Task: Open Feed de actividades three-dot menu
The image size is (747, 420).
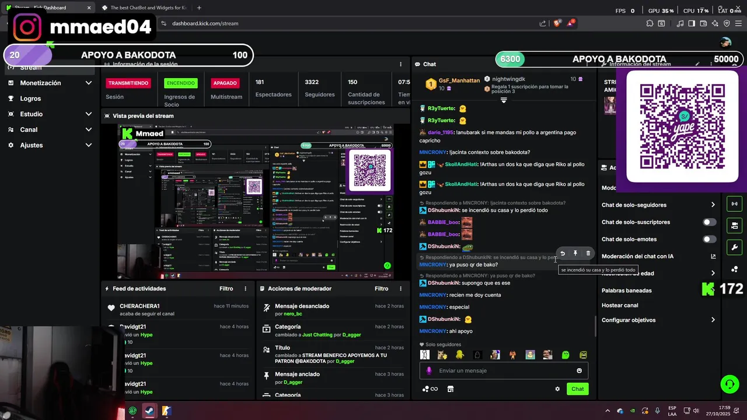Action: [x=245, y=289]
